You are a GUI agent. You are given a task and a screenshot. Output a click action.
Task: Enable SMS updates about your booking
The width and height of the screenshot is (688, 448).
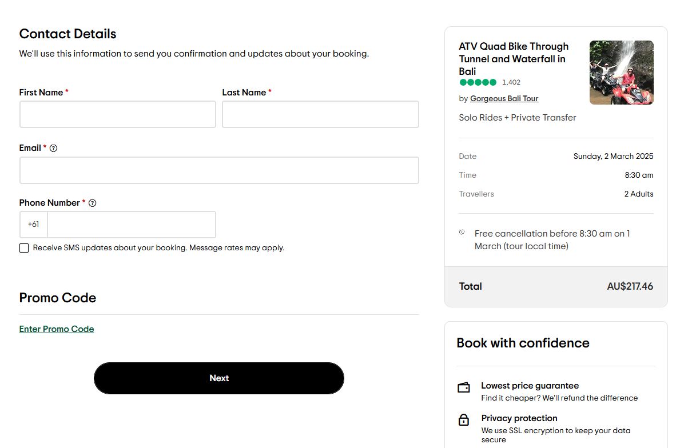(23, 247)
